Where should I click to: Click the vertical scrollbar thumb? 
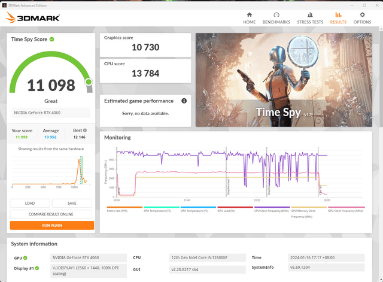pos(381,78)
